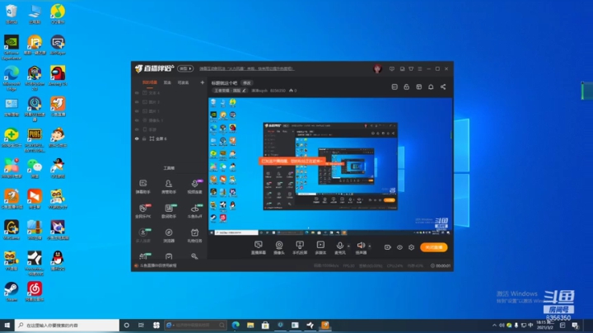Select the PUBG desktop shortcut
Viewport: 593px width, 333px height.
(x=35, y=139)
